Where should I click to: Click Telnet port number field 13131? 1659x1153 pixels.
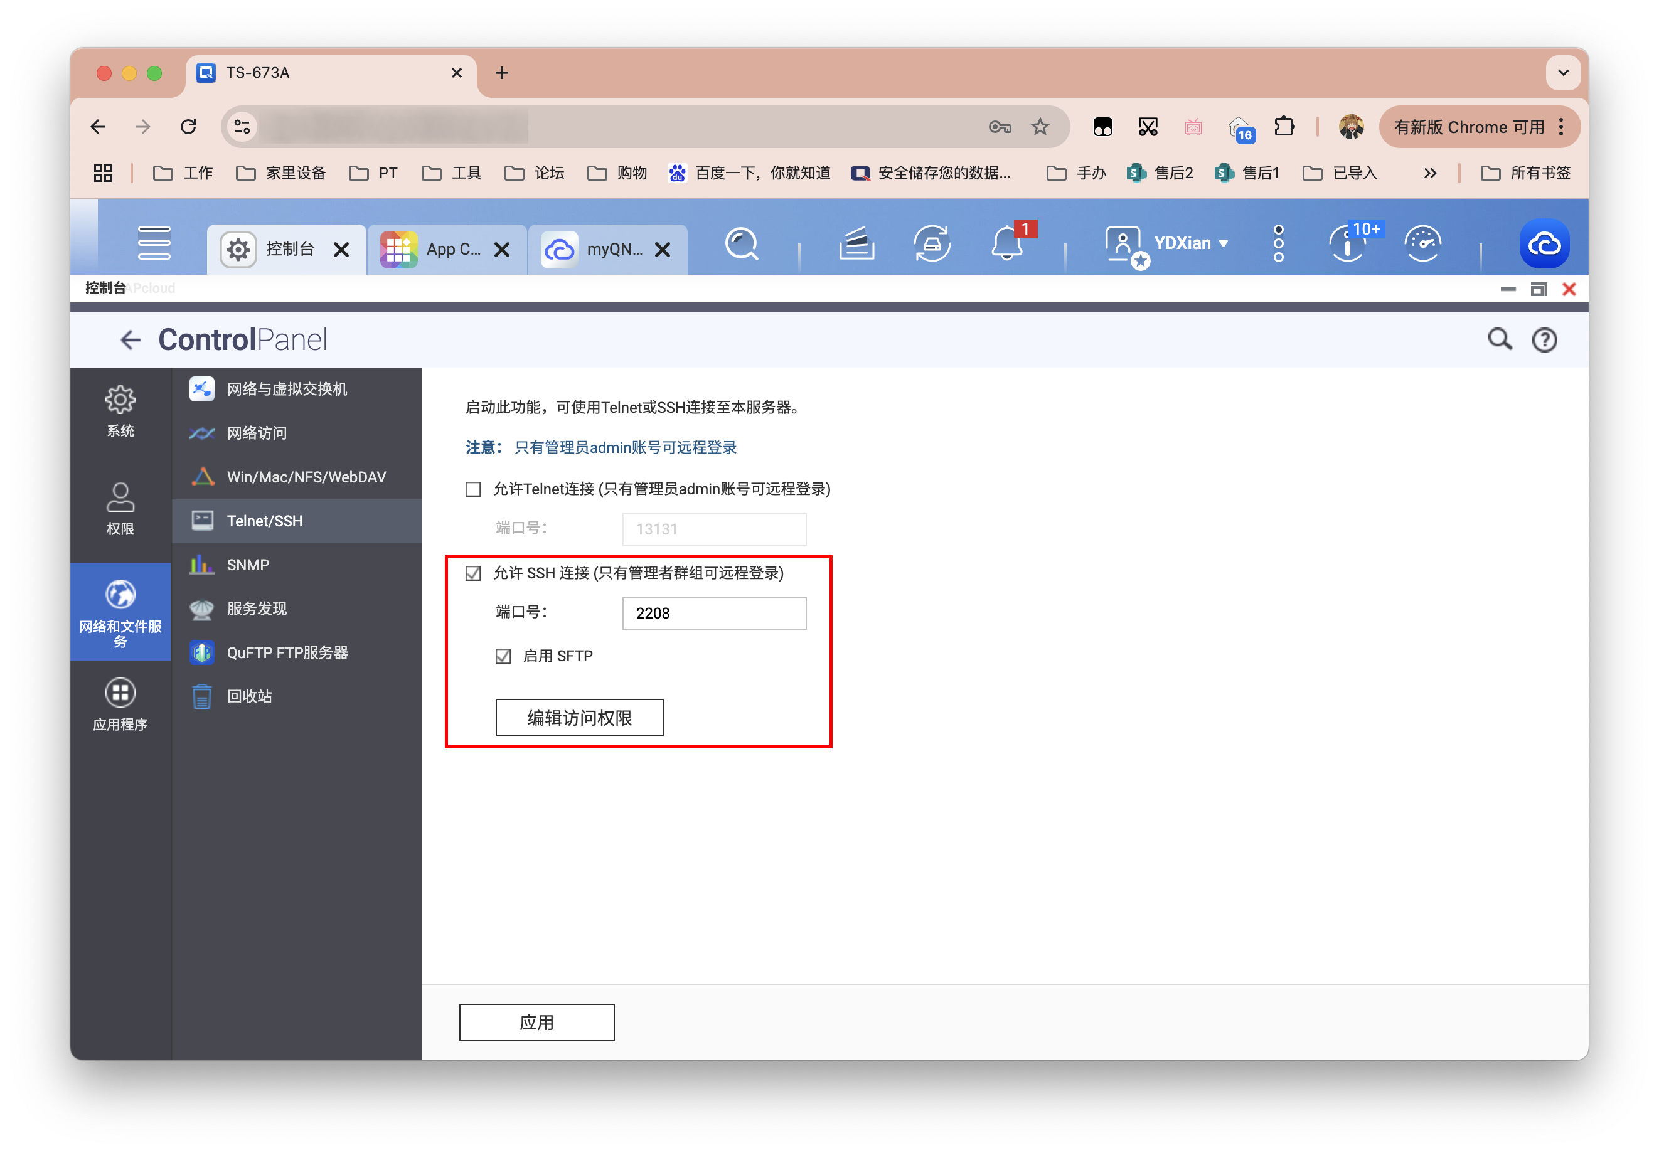tap(715, 529)
